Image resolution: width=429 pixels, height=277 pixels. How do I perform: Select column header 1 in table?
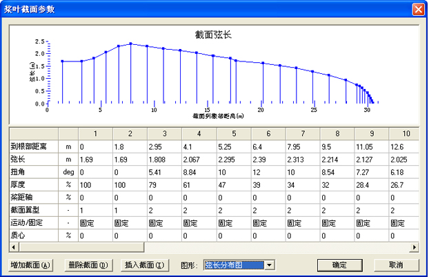[94, 133]
